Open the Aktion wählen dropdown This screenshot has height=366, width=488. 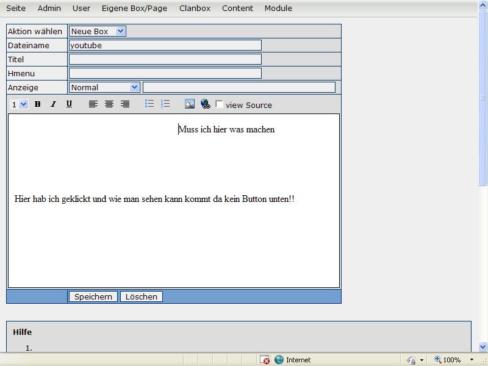[x=97, y=31]
